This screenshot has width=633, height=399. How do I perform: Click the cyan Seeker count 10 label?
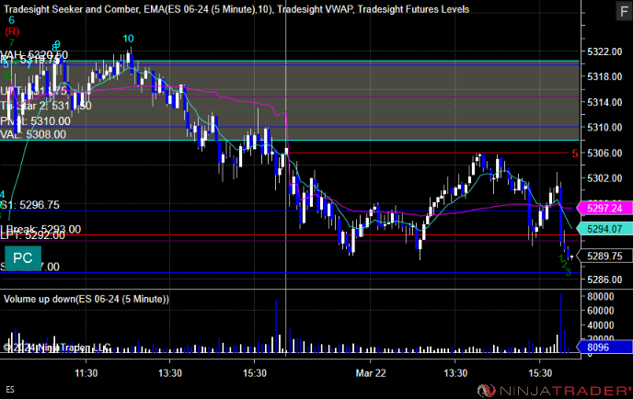pos(128,39)
